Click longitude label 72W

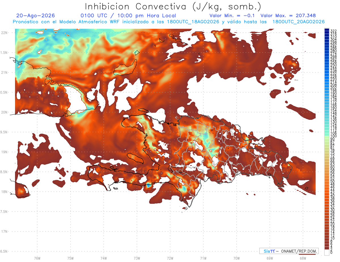[x=170, y=258]
